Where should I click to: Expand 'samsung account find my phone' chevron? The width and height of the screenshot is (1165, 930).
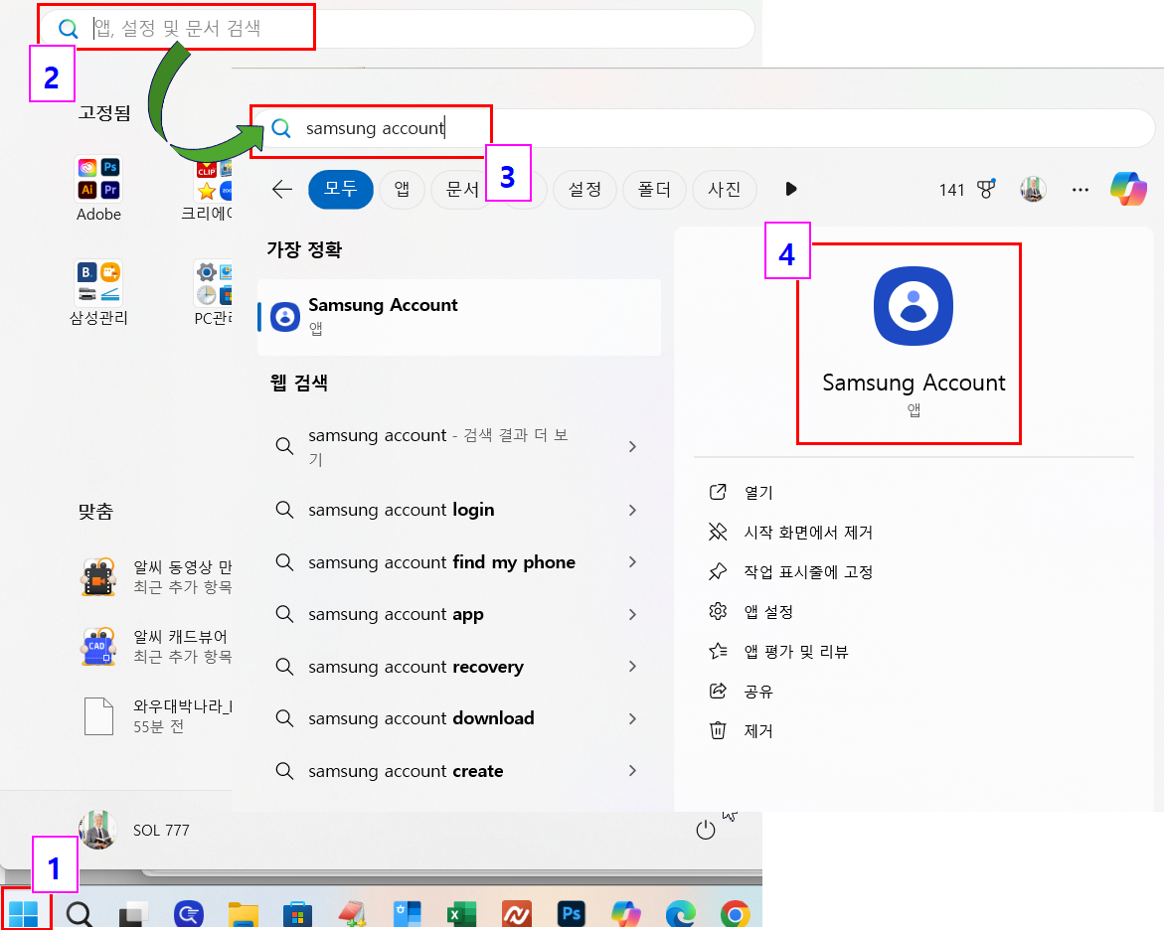(632, 562)
